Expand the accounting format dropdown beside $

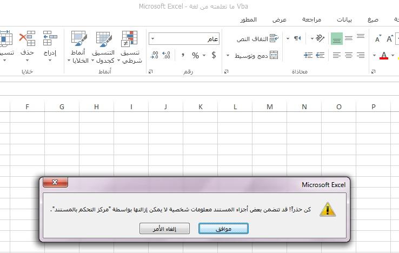pos(204,55)
